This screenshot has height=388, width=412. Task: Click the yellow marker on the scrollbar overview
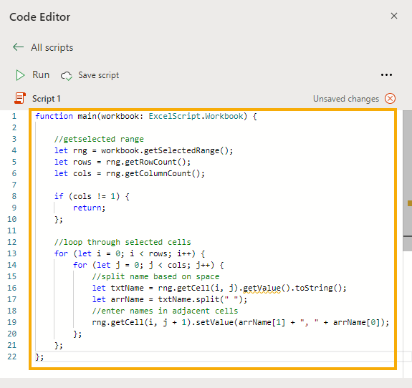click(x=410, y=203)
